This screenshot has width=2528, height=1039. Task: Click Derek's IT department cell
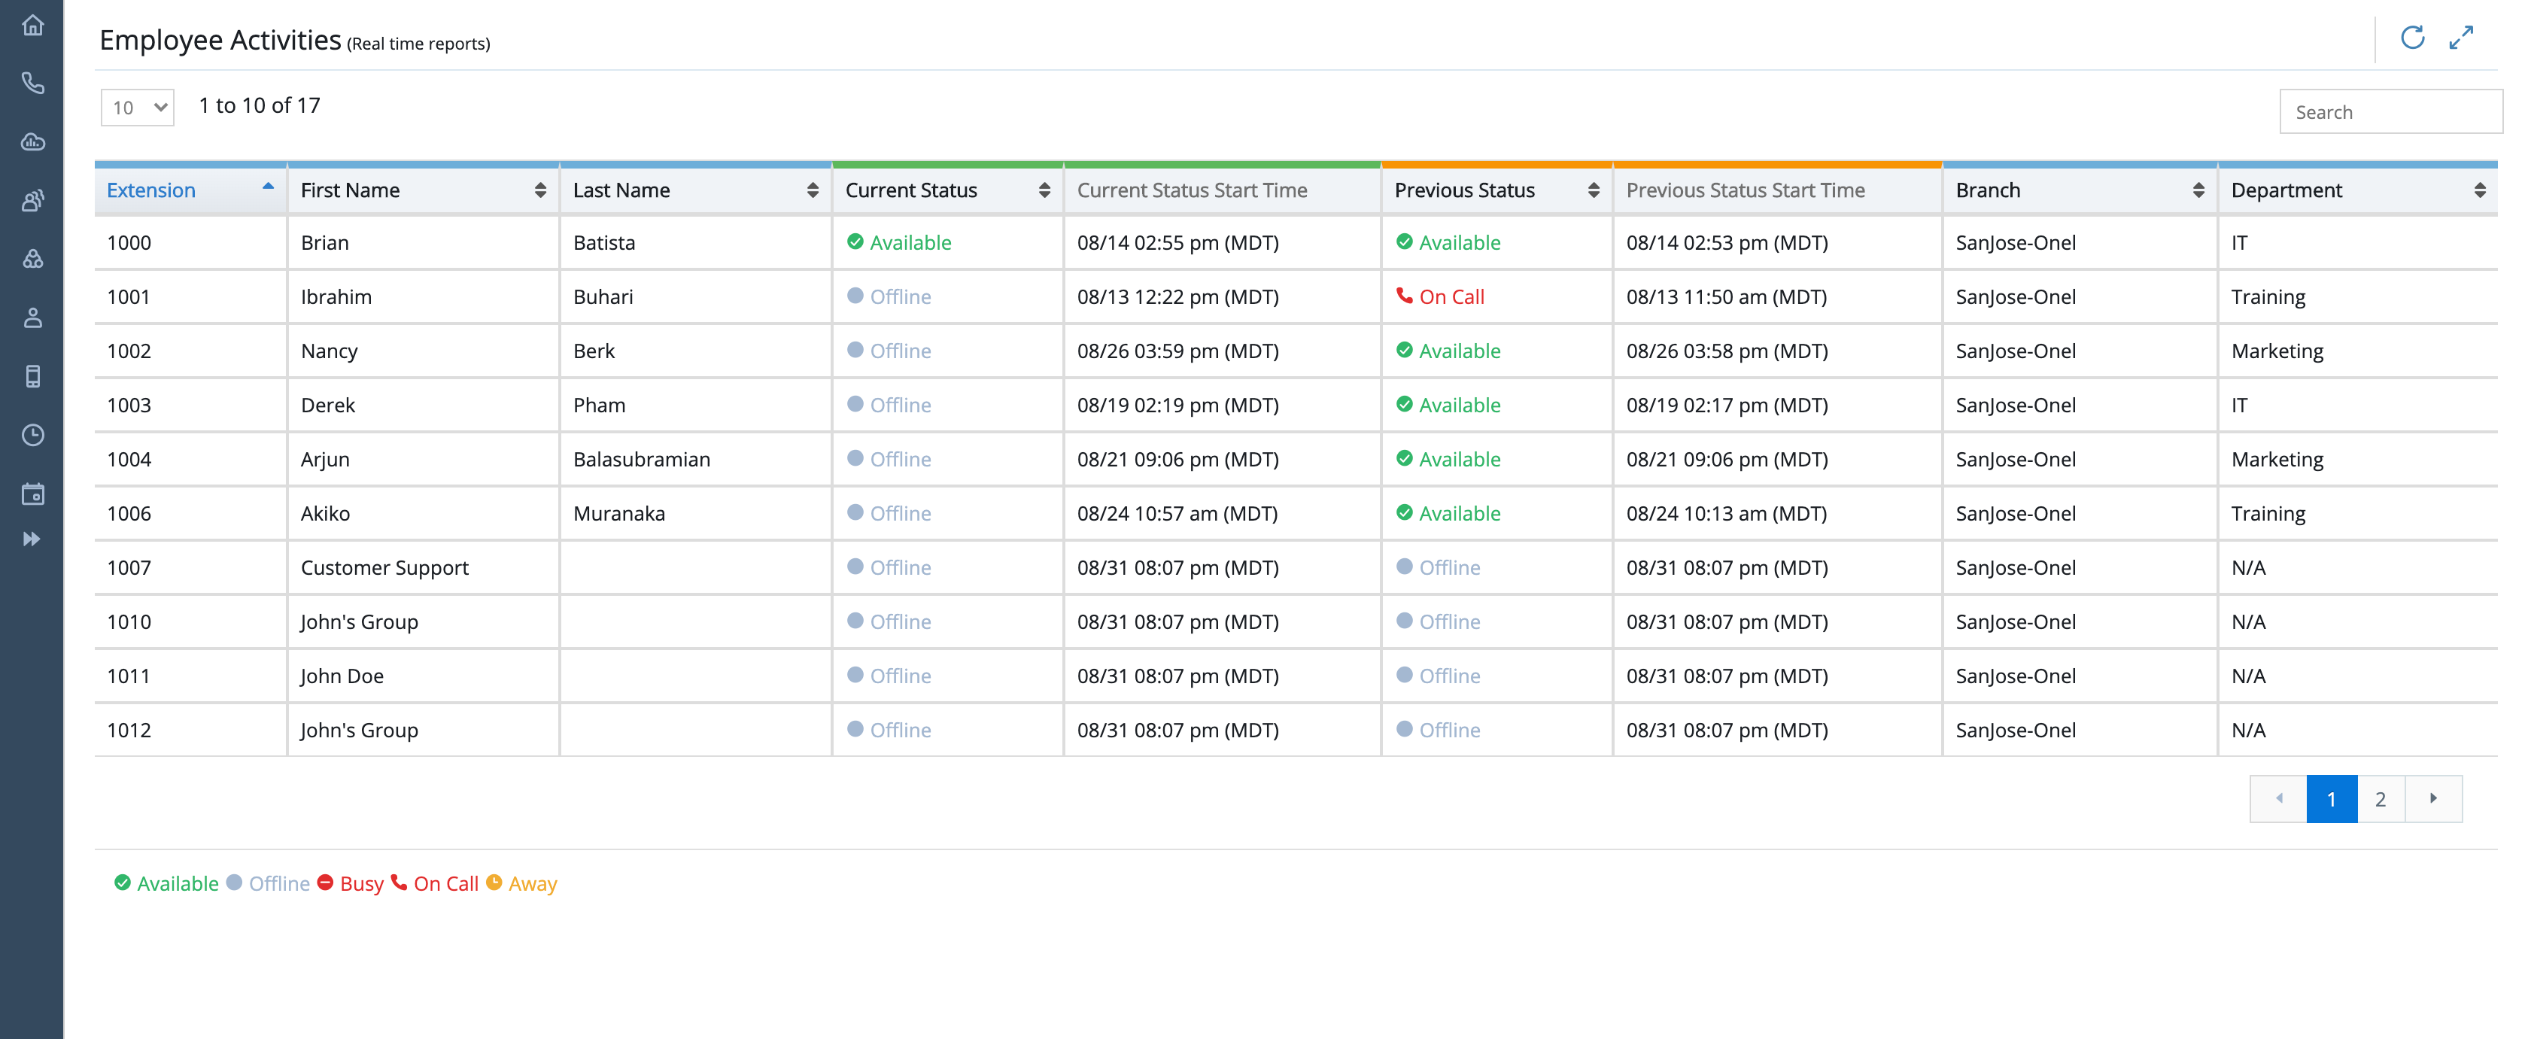[2357, 406]
